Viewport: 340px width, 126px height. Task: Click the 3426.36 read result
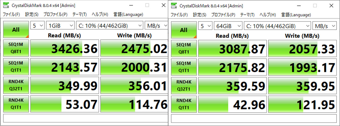pos(65,48)
